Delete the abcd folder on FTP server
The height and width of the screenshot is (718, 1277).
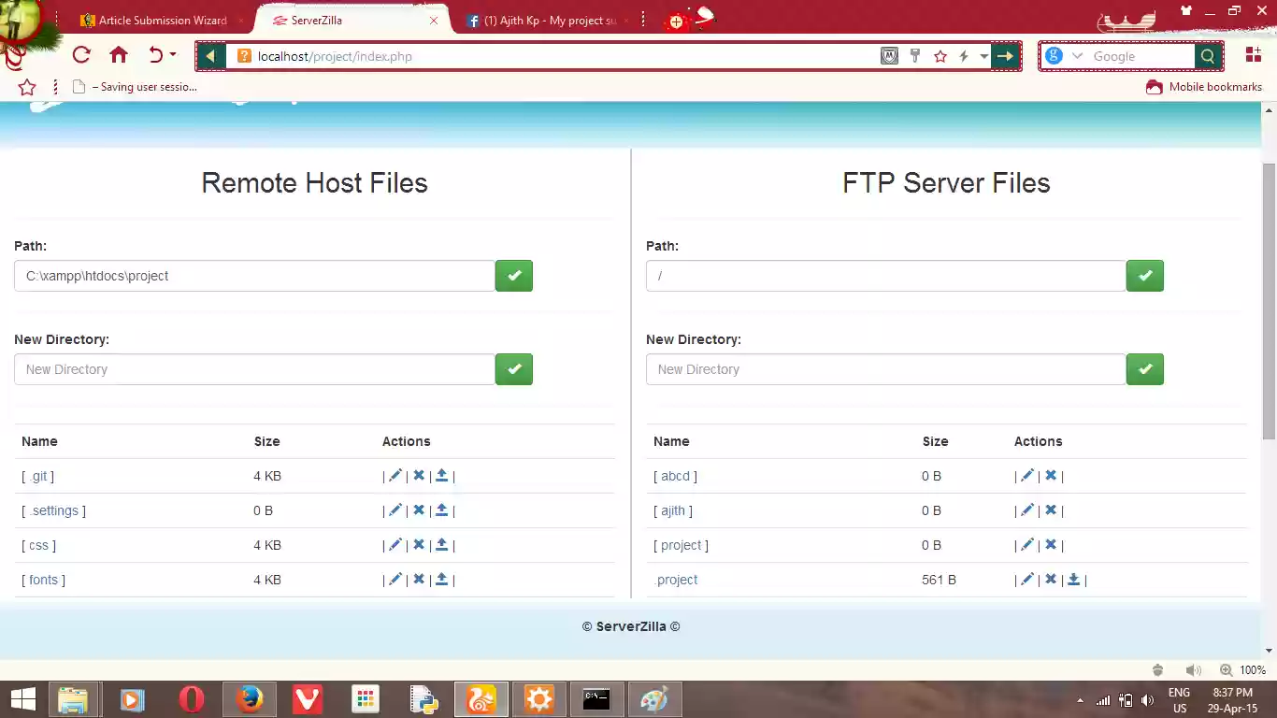pyautogui.click(x=1051, y=476)
